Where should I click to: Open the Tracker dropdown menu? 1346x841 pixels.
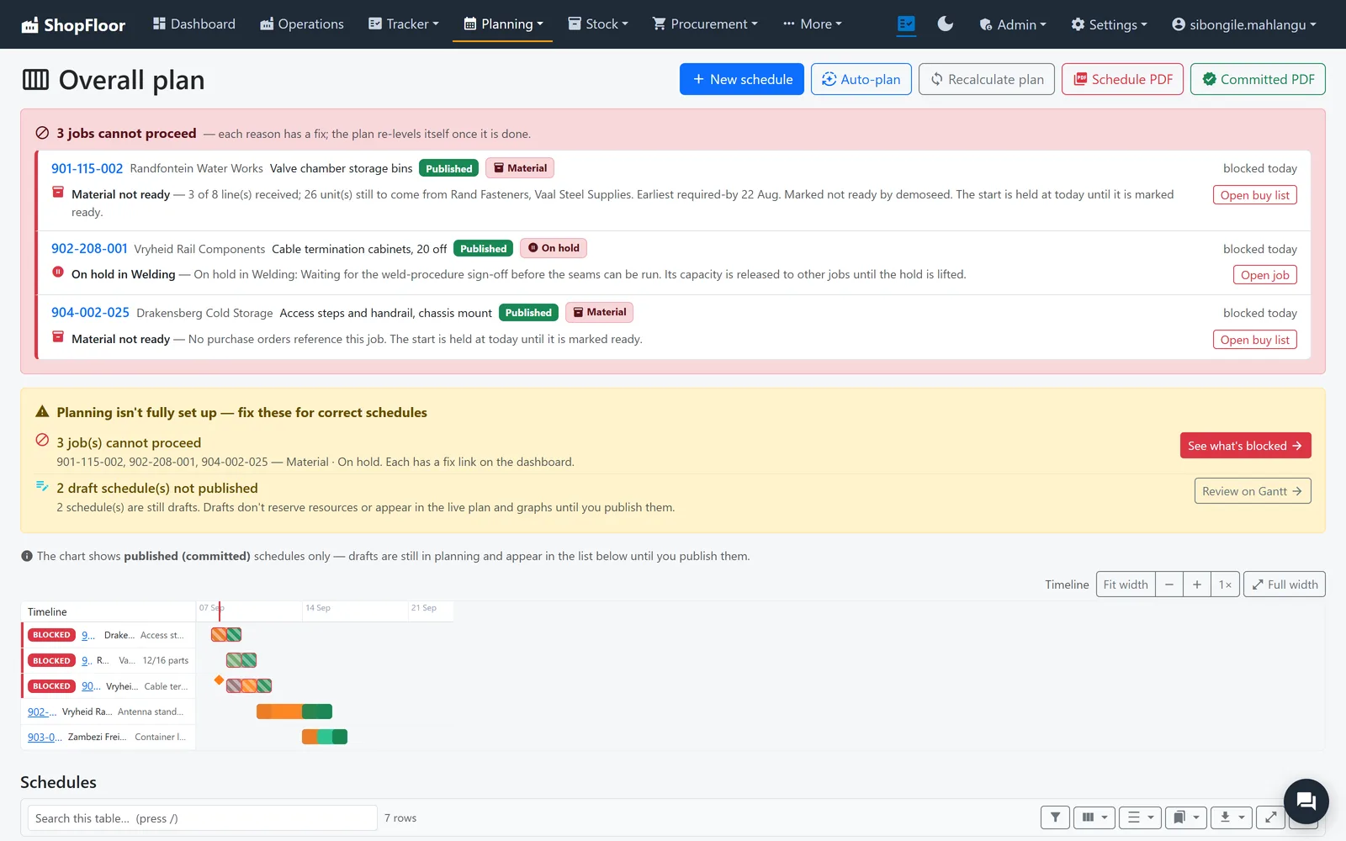click(x=404, y=24)
